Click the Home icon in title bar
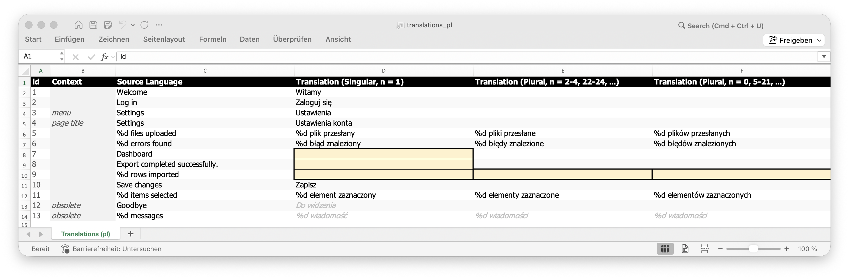 78,25
